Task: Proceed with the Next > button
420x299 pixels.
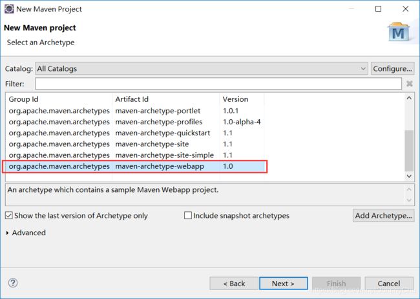Action: coord(284,284)
